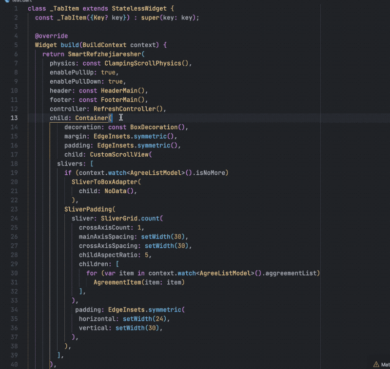Click the warning triangle icon in status bar
The width and height of the screenshot is (390, 369).
tap(376, 364)
